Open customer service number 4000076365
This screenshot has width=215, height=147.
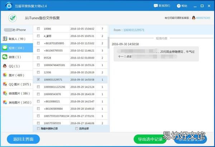pyautogui.click(x=203, y=18)
